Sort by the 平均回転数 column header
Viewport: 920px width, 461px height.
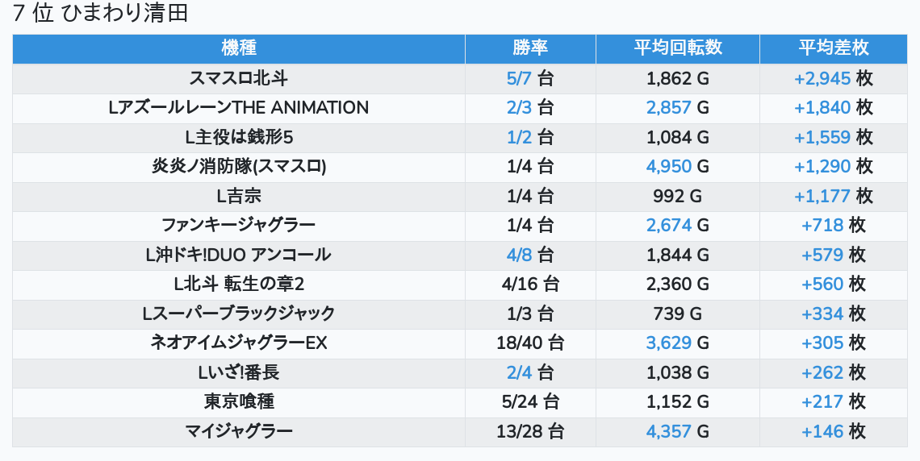coord(677,48)
